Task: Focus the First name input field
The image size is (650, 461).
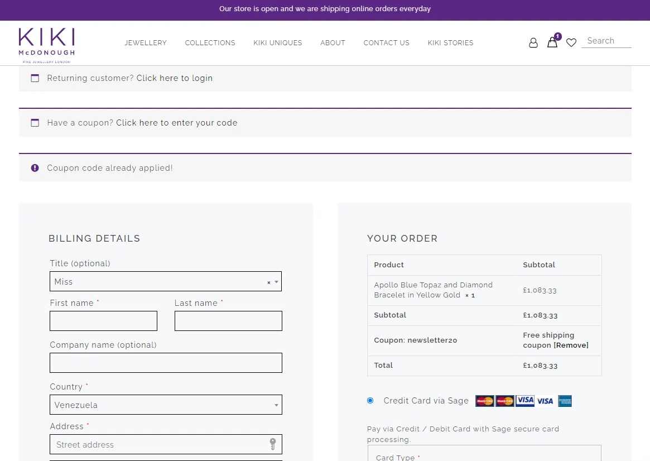Action: (103, 321)
